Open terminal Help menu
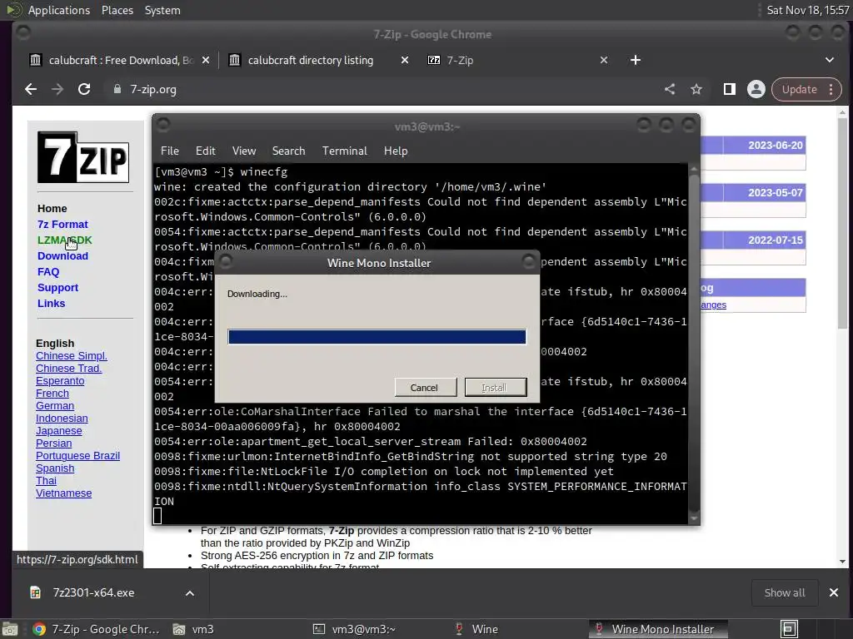The width and height of the screenshot is (853, 639). coord(396,151)
